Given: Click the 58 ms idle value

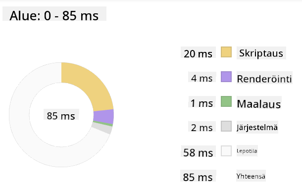Looking at the screenshot, I should (x=198, y=152).
